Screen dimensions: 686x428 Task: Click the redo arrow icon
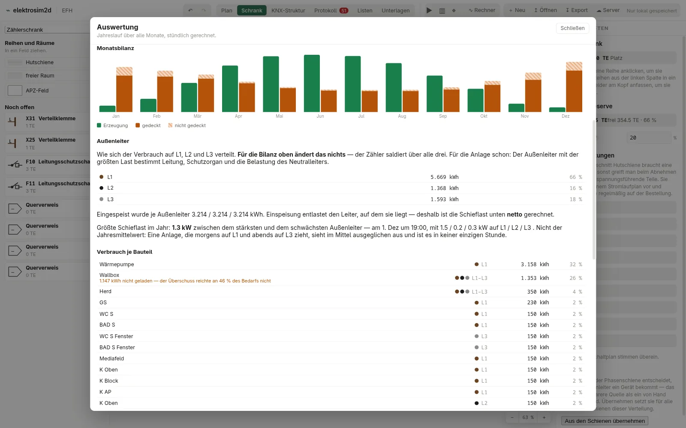[204, 10]
